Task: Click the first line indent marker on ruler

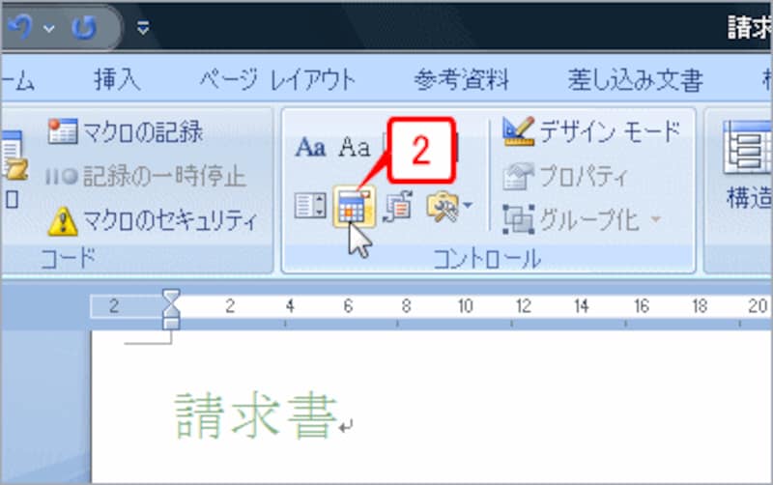Action: tap(171, 299)
